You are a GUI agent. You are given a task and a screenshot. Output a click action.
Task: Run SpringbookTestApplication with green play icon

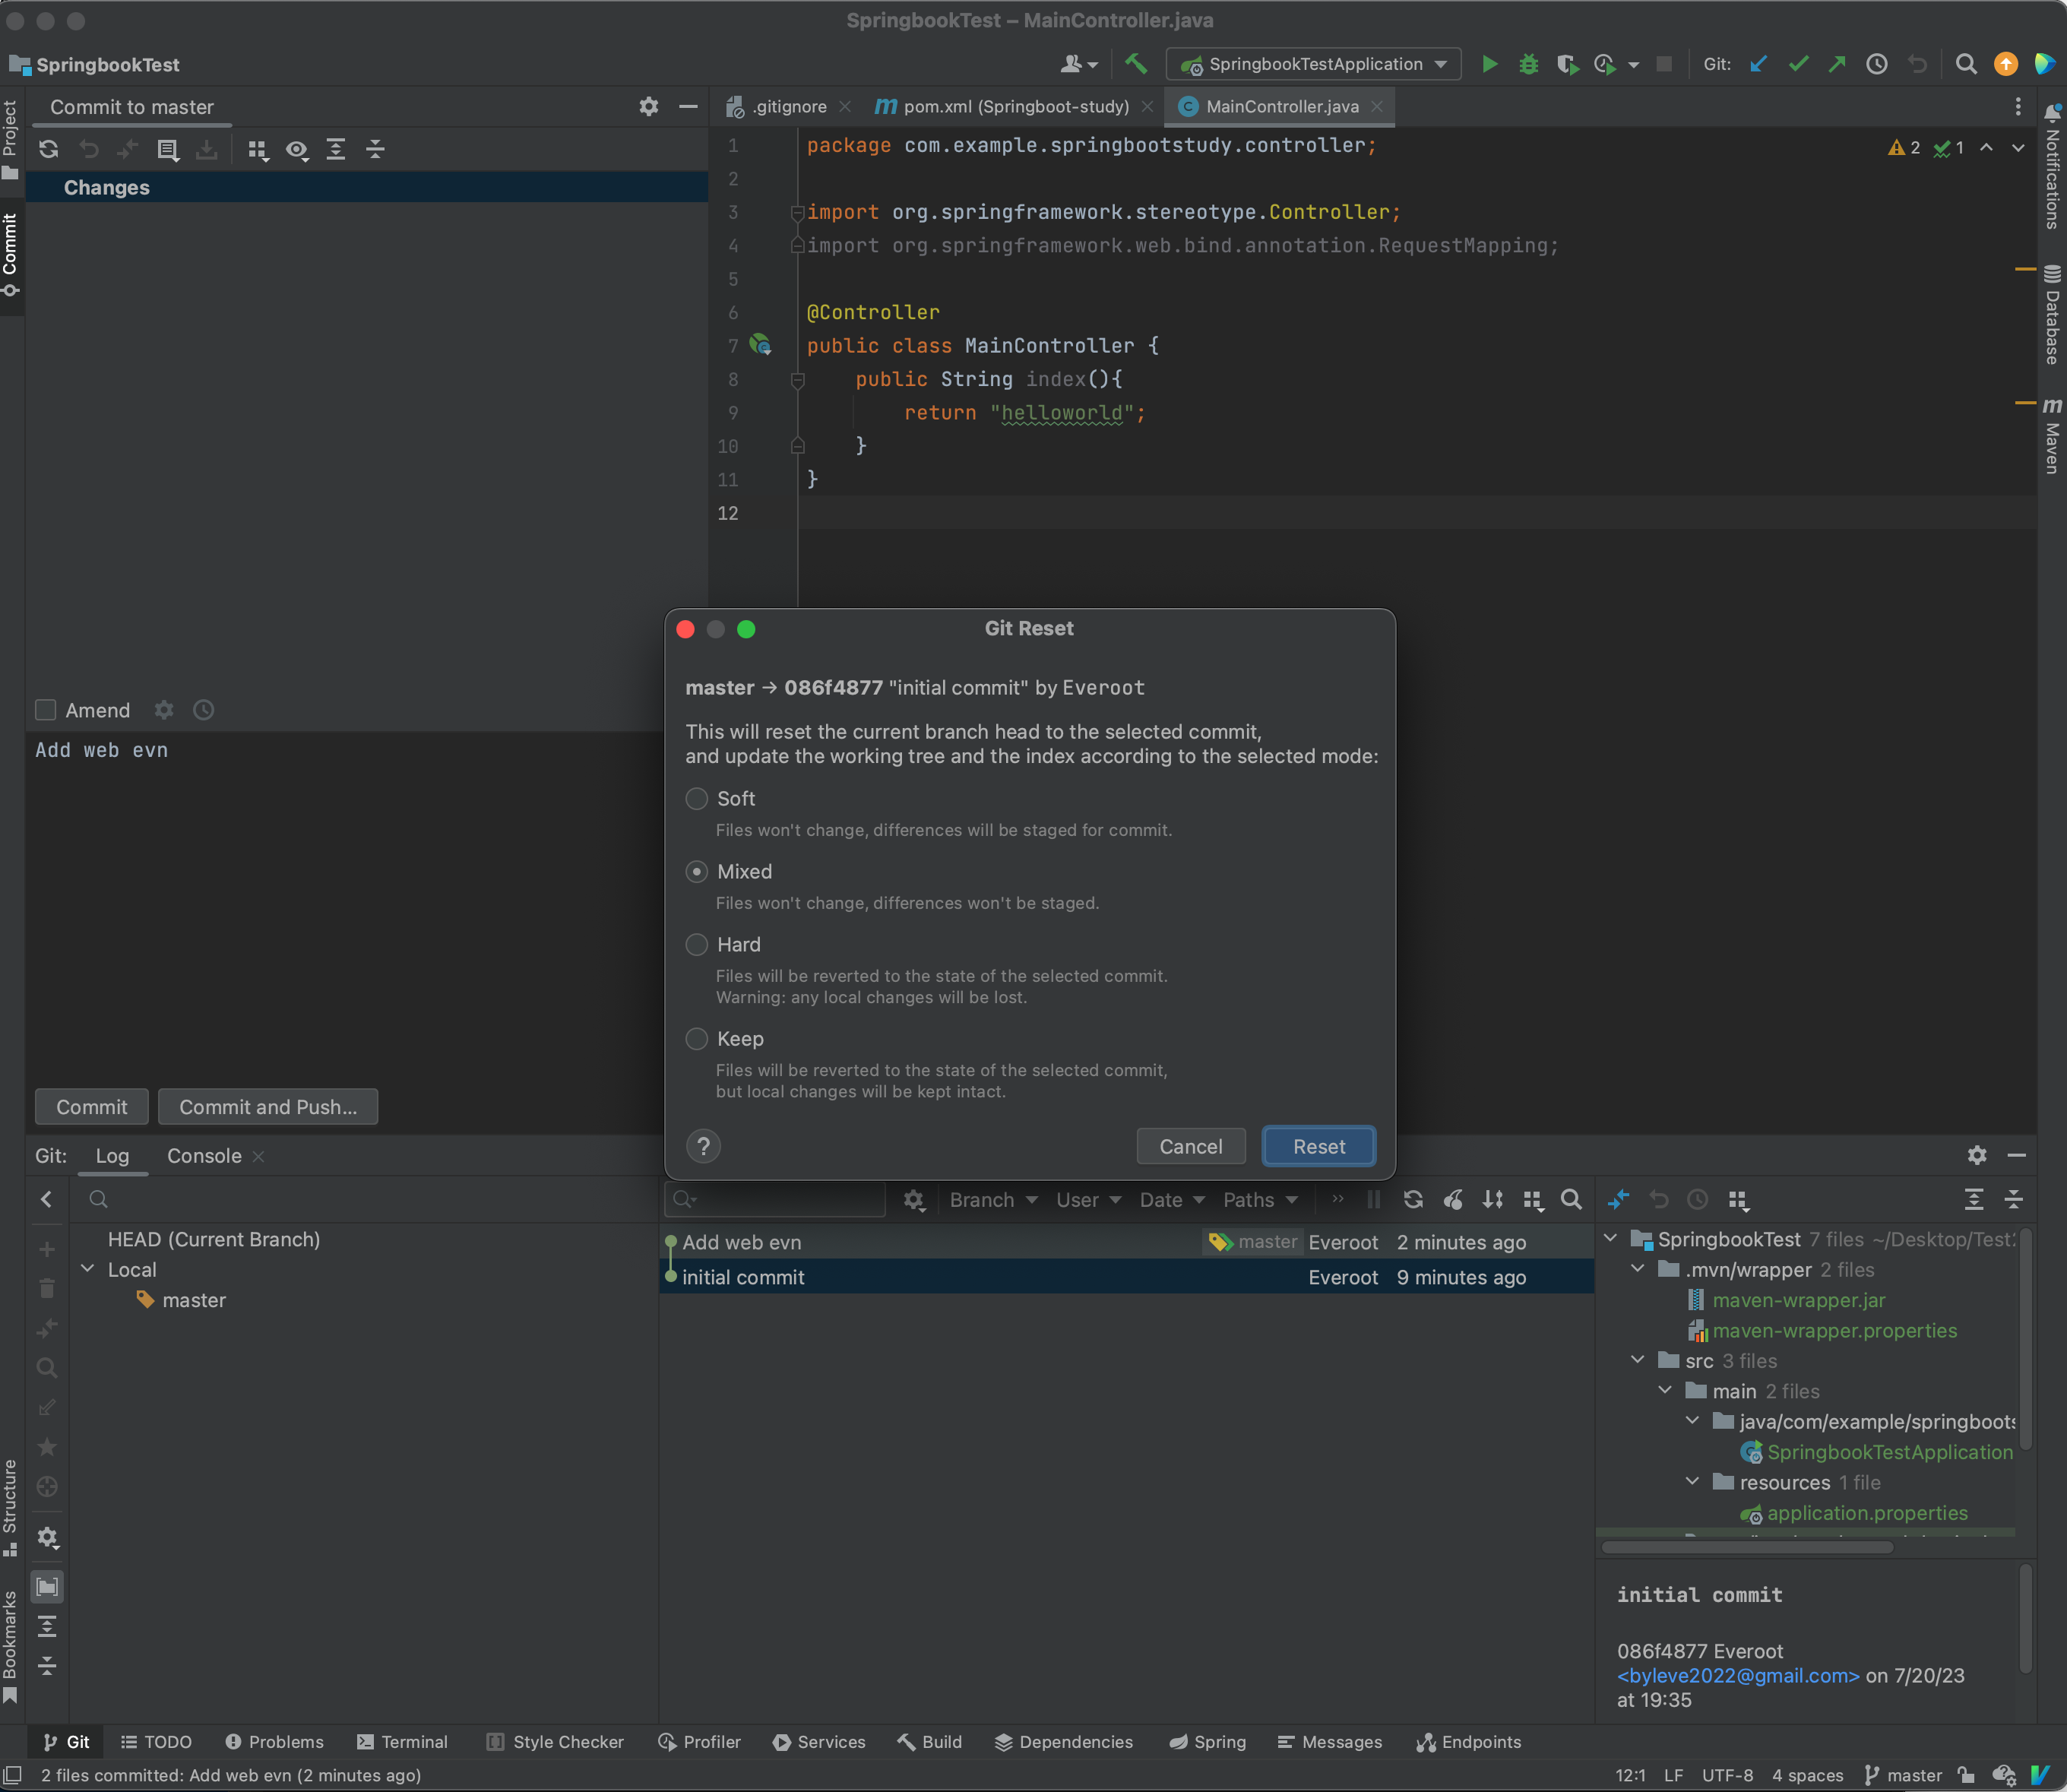[1489, 64]
